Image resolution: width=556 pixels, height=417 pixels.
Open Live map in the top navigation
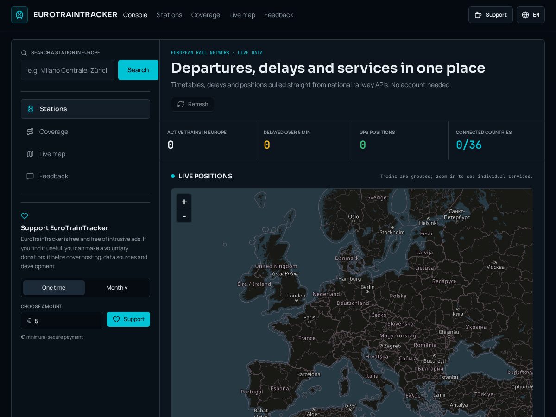242,15
